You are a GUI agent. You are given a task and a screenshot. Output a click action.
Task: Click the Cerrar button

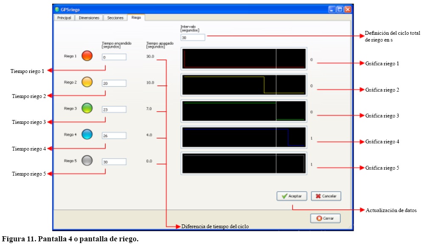pos(325,218)
